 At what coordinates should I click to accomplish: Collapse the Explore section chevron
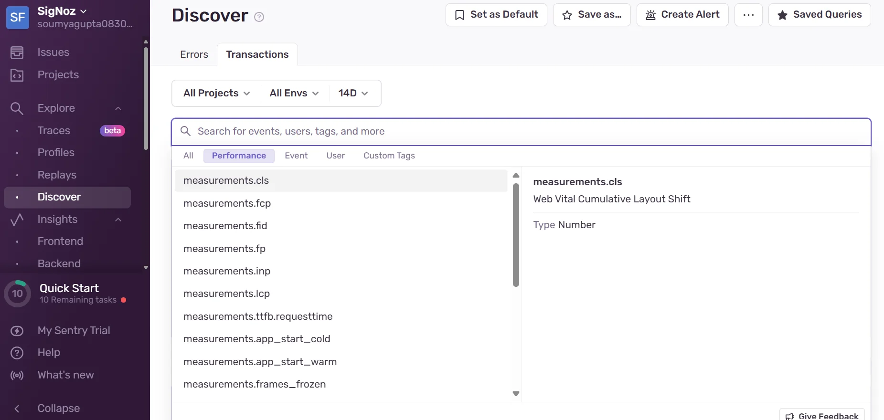coord(118,108)
